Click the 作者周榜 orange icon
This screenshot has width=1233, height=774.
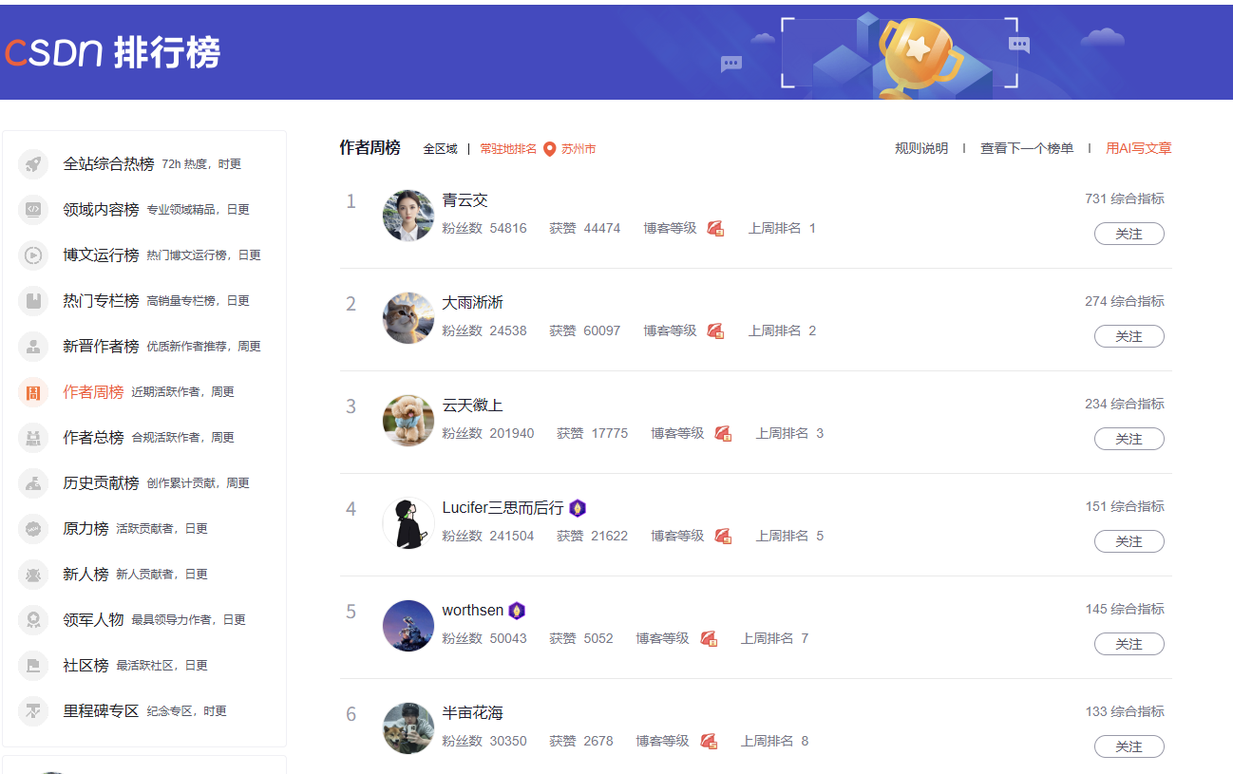click(x=33, y=392)
